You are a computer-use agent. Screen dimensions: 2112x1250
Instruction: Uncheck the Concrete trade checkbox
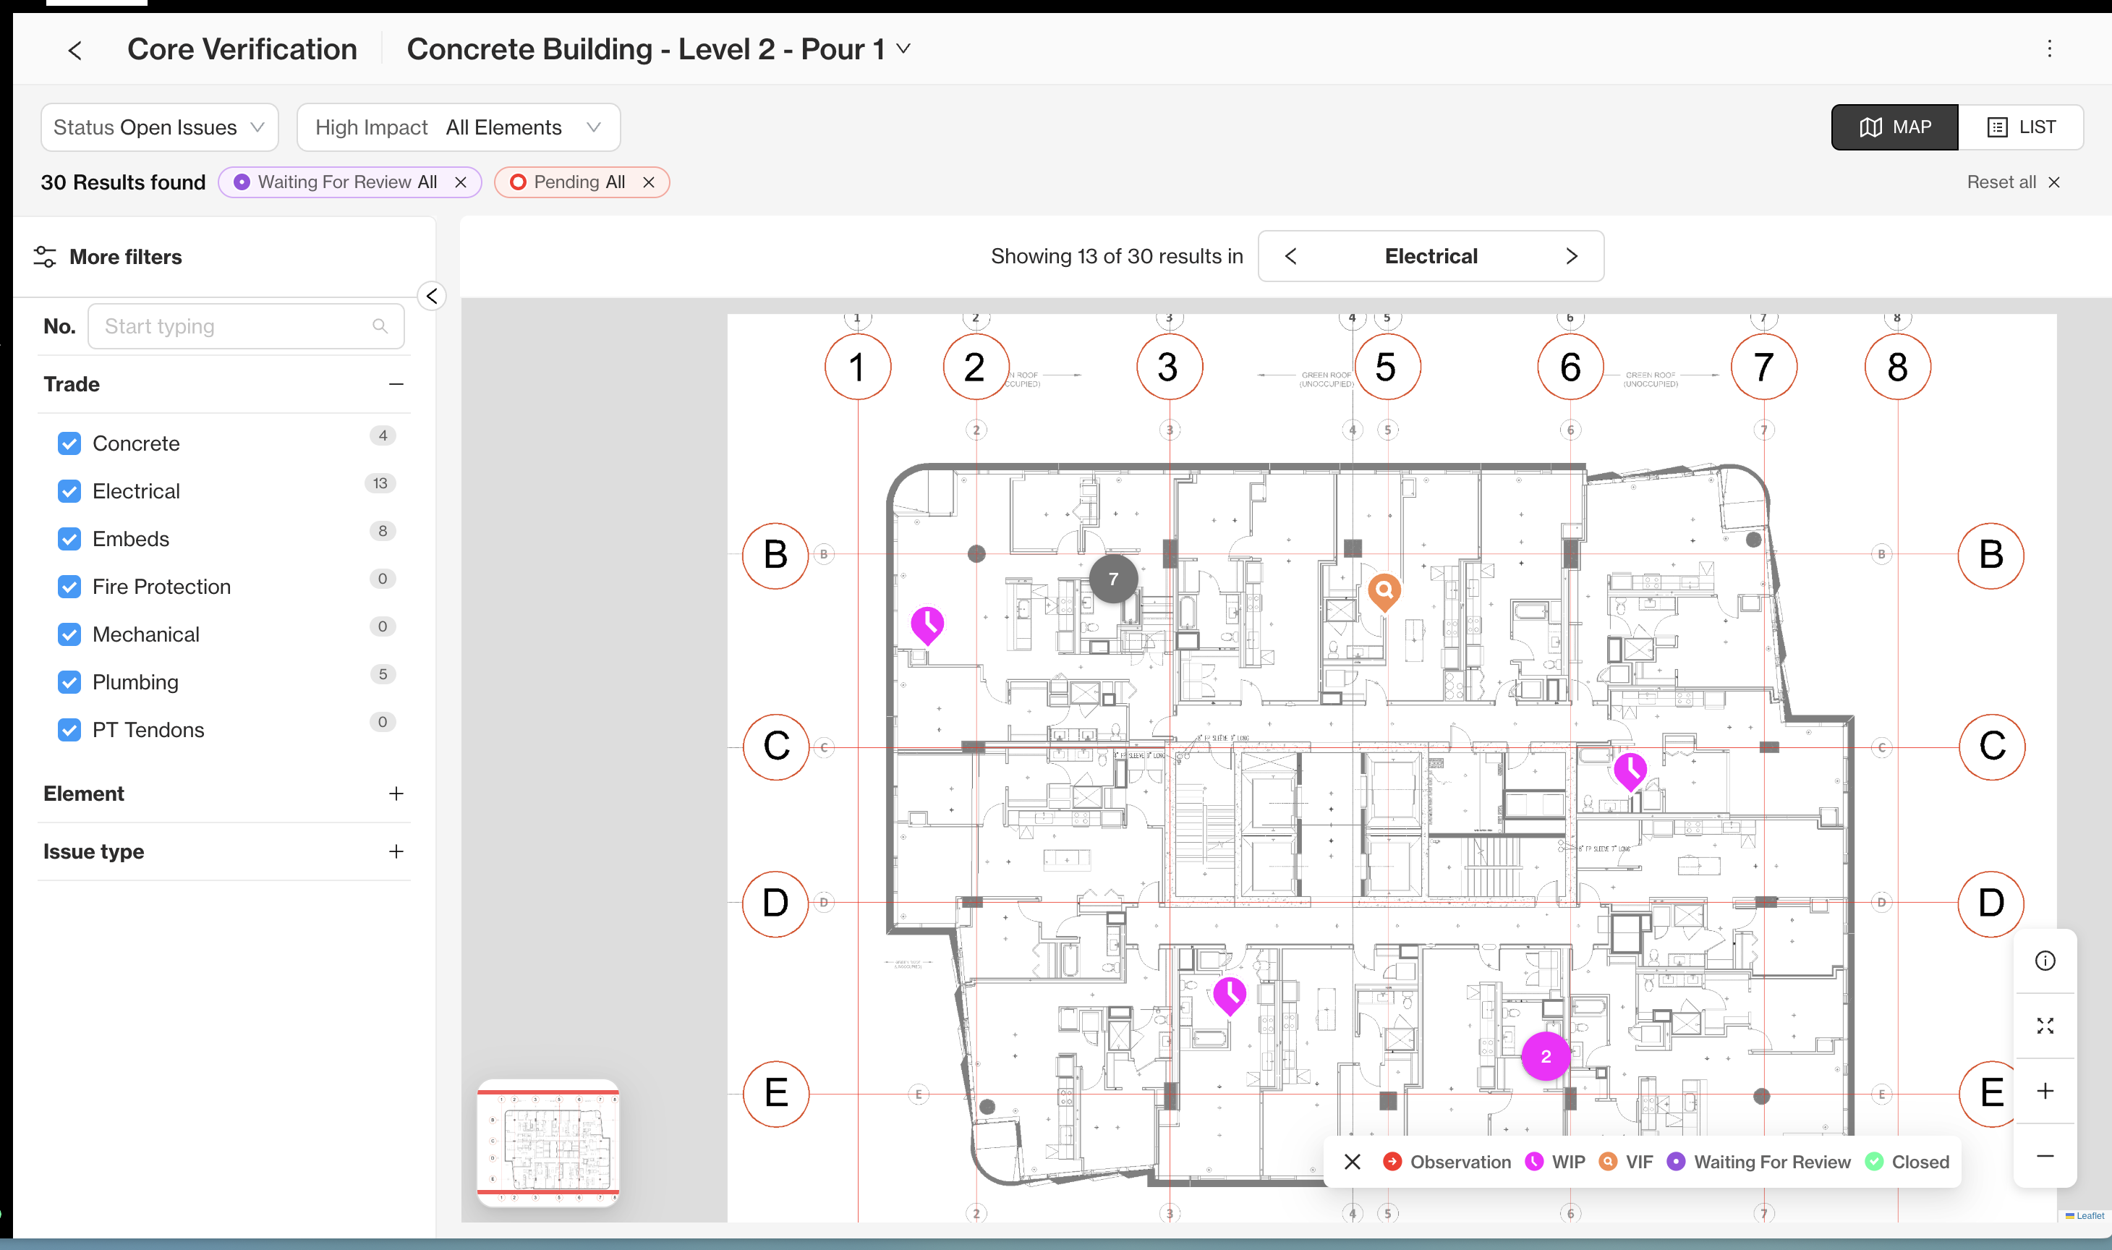tap(70, 443)
